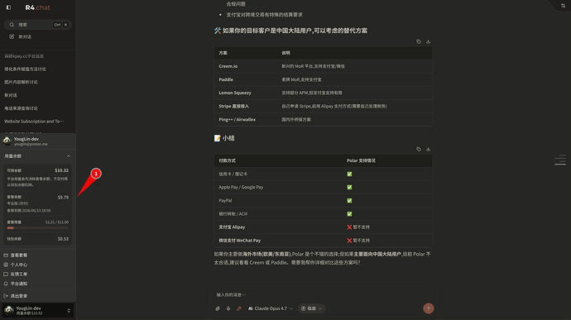Open the settings sliders icon at top right
571x320 pixels.
tap(563, 6)
